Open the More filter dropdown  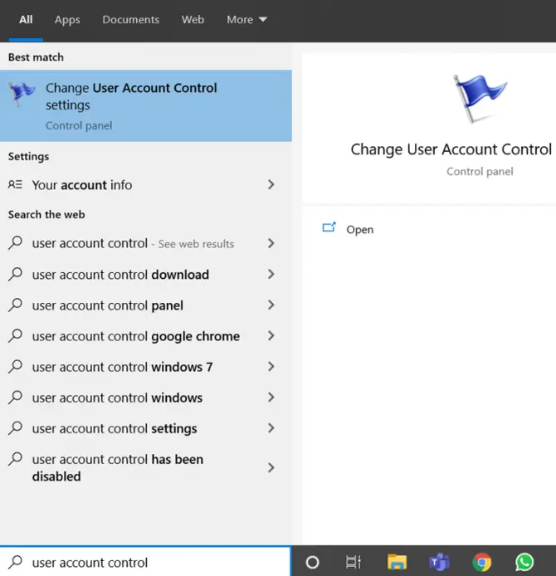(246, 19)
